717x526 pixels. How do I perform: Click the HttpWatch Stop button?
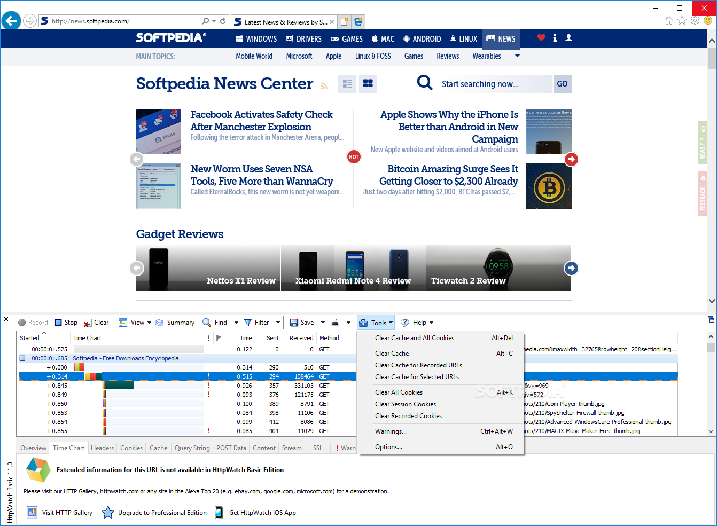pos(66,323)
